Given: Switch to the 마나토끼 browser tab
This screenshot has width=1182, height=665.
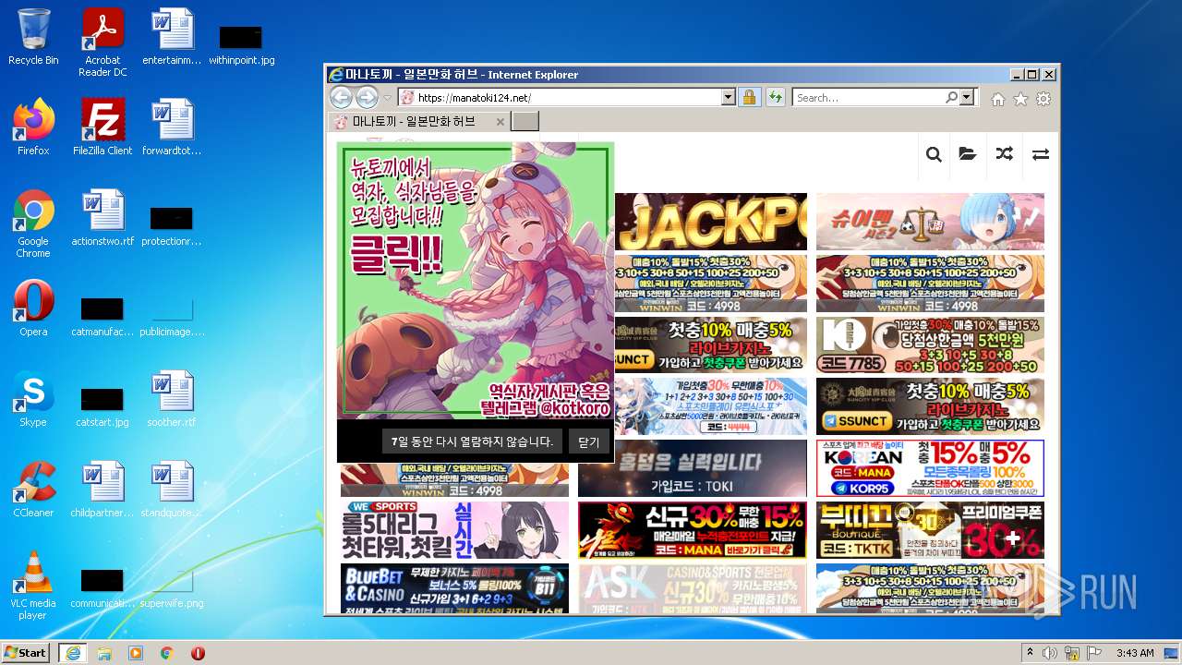Looking at the screenshot, I should pyautogui.click(x=414, y=121).
